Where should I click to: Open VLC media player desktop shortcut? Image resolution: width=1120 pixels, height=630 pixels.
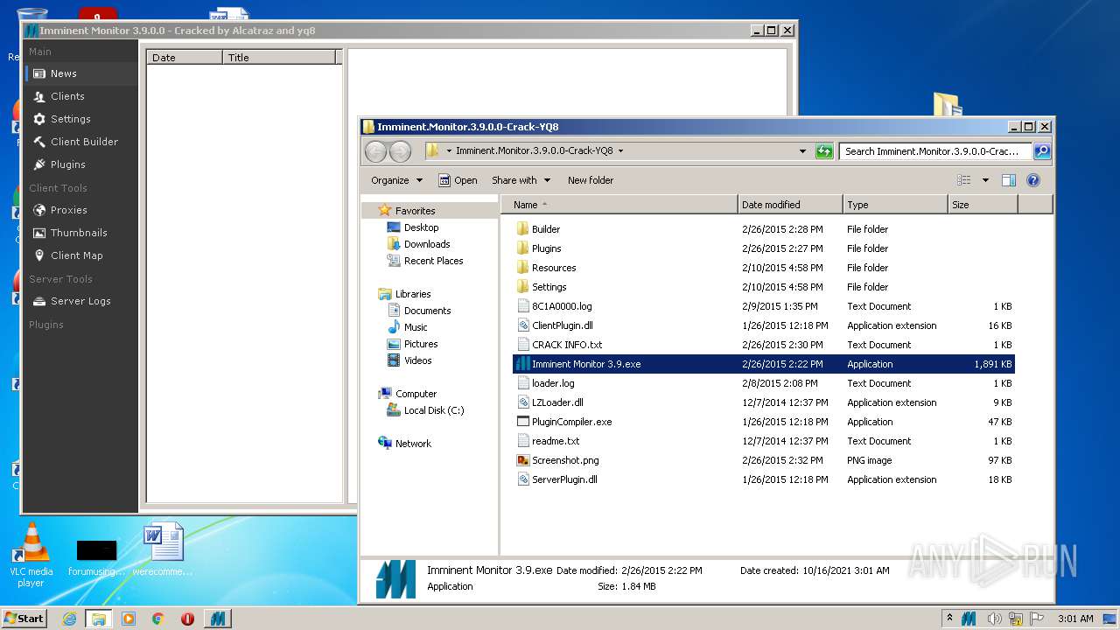[31, 556]
